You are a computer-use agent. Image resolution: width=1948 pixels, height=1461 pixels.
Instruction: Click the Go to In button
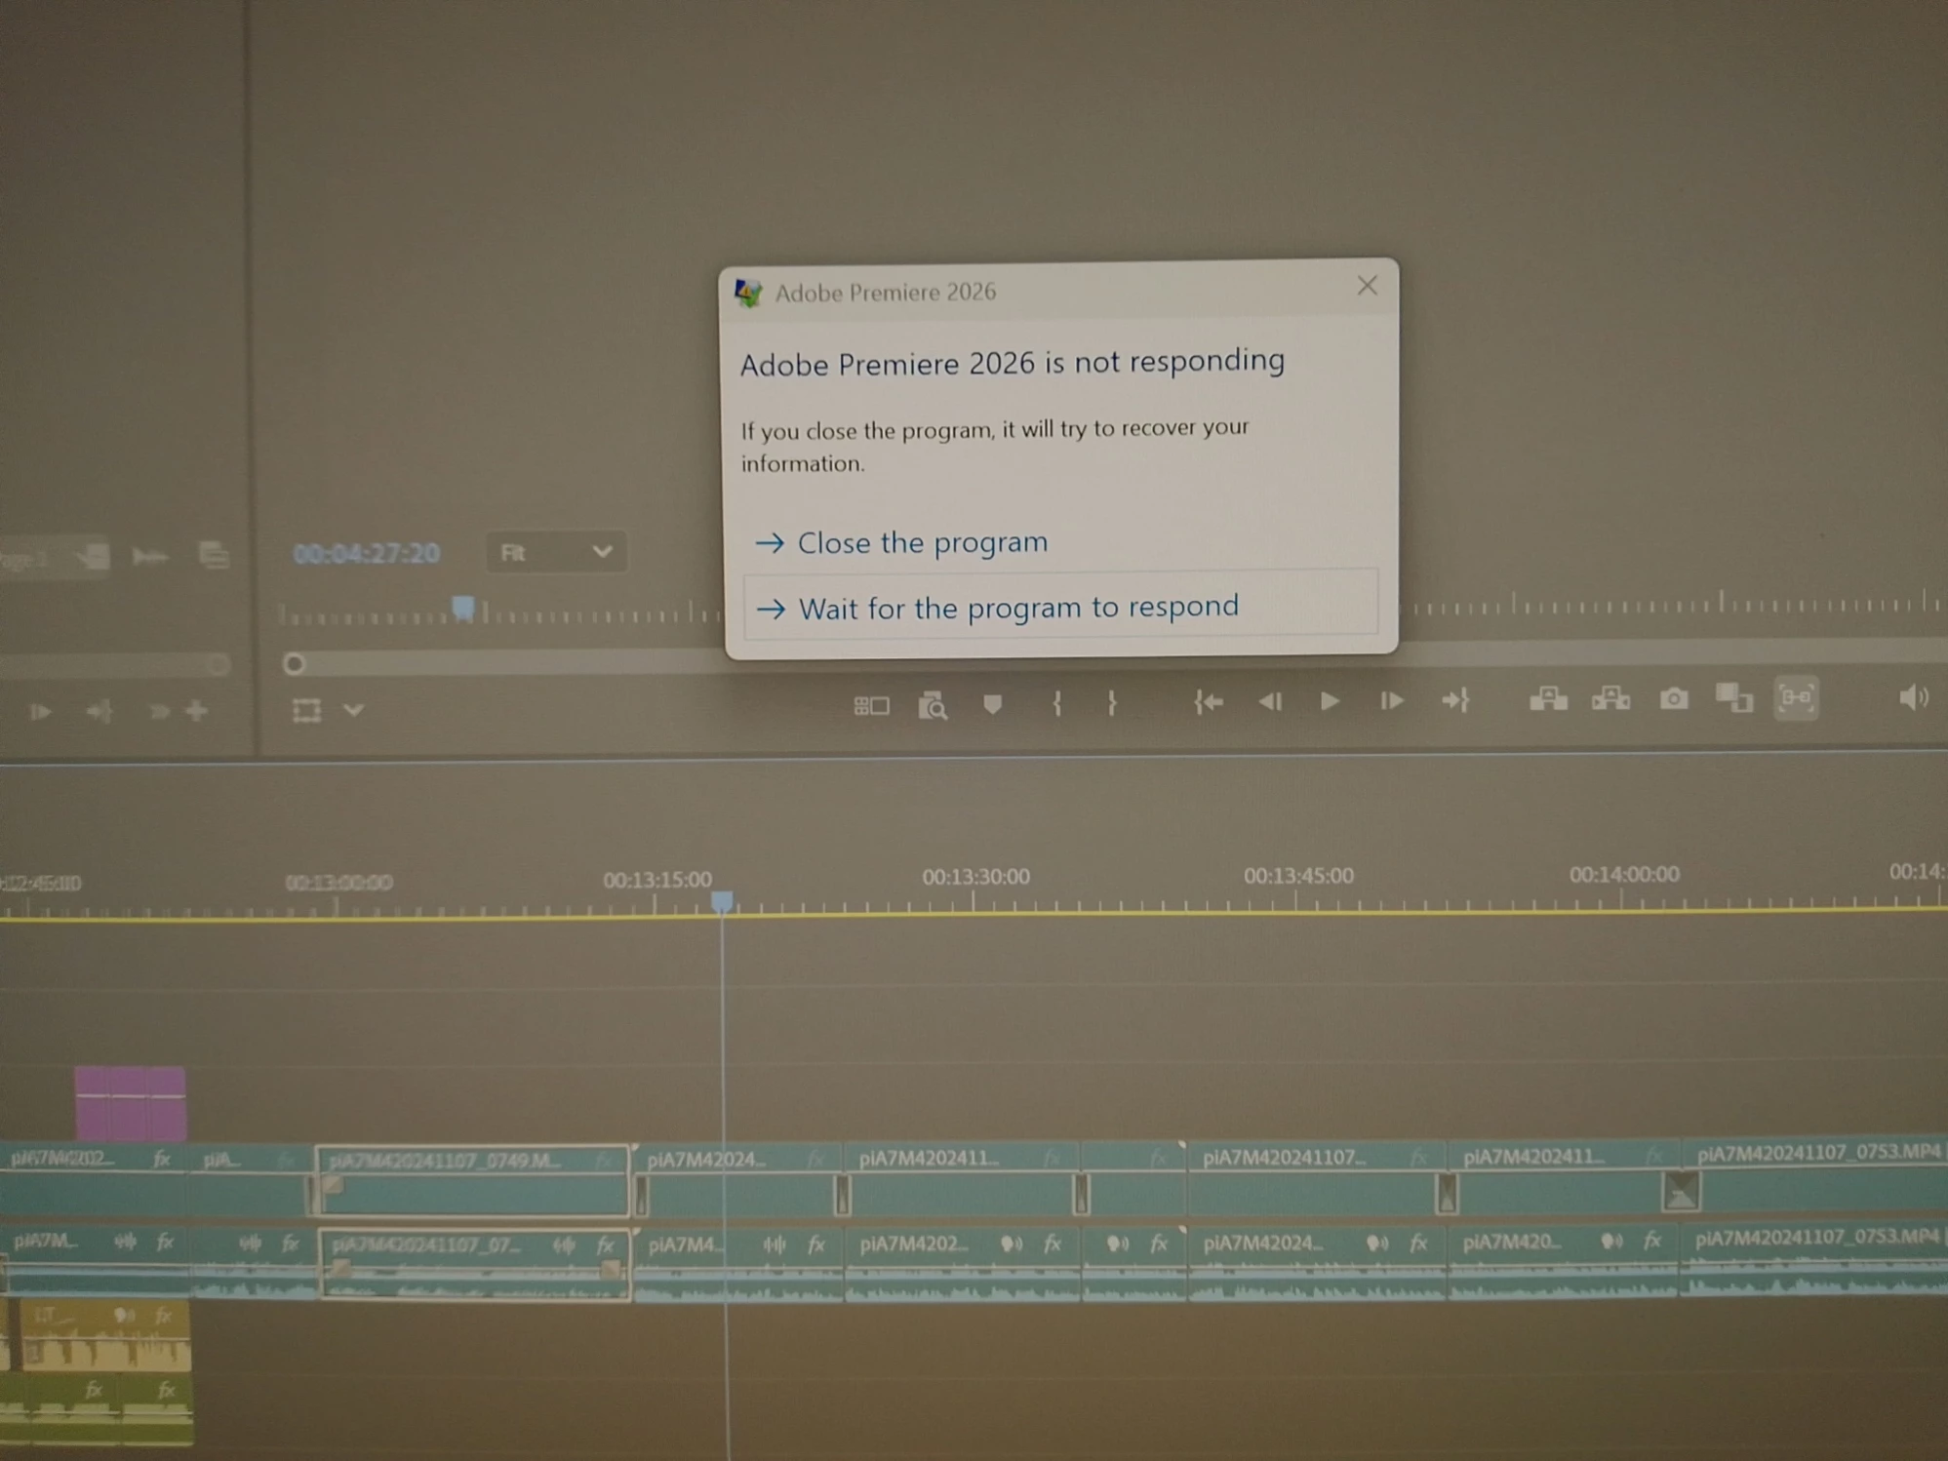pyautogui.click(x=1209, y=701)
